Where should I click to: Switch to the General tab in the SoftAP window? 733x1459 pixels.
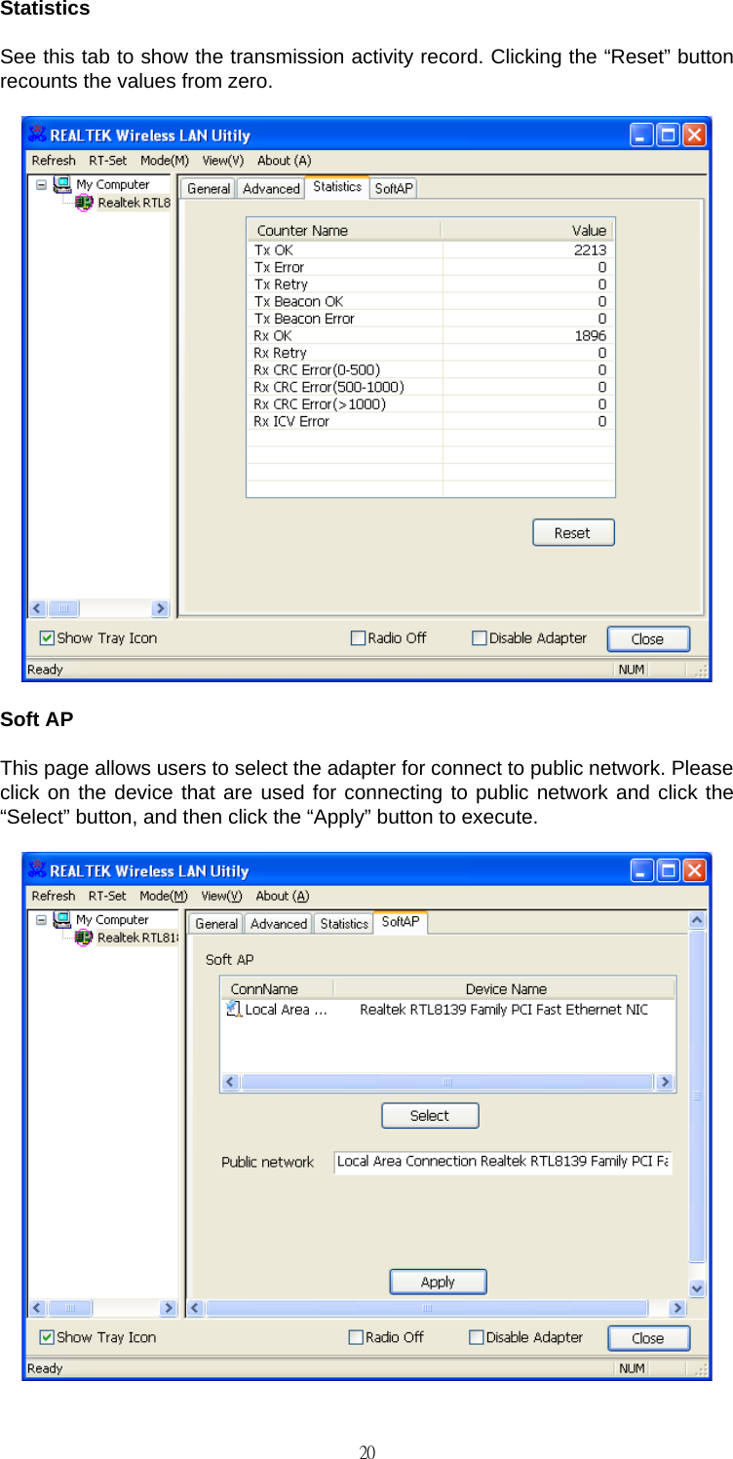216,924
